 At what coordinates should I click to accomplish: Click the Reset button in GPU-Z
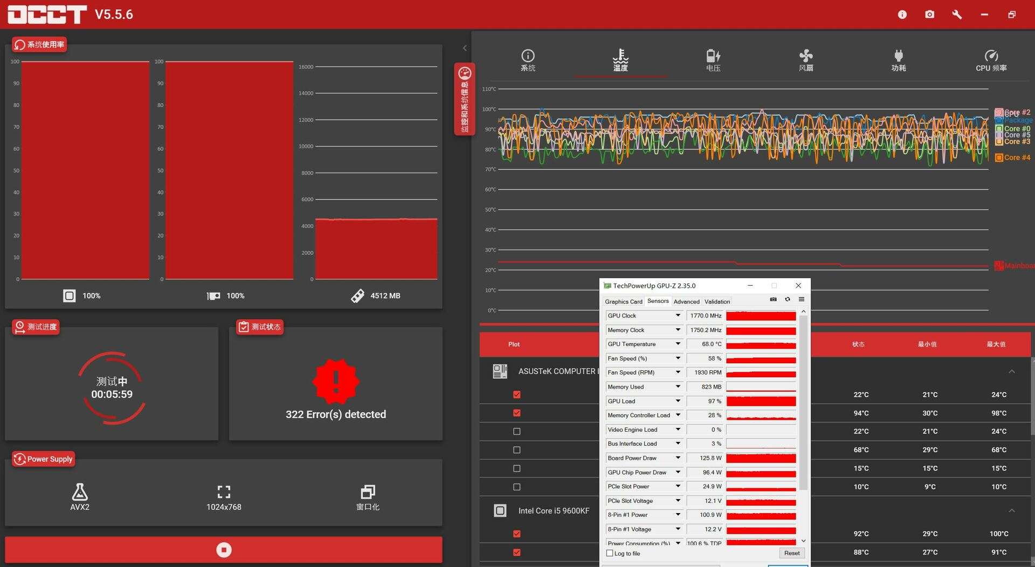click(x=792, y=554)
